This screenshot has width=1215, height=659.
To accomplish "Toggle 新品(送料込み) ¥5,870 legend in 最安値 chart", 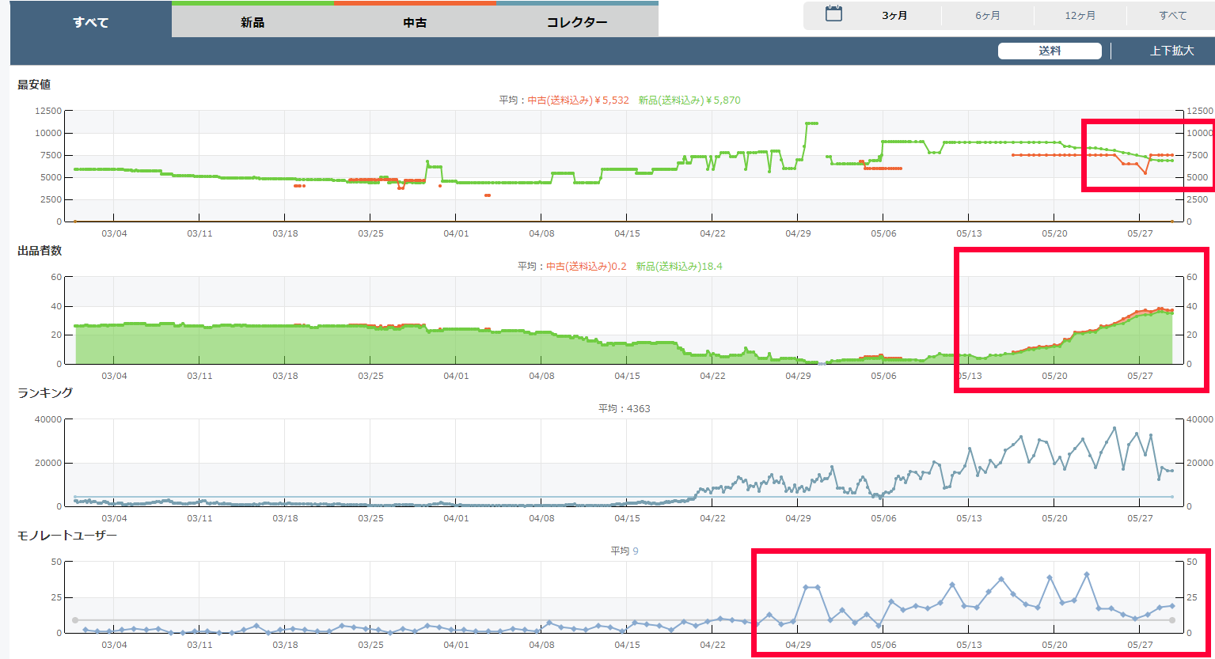I will click(x=689, y=100).
